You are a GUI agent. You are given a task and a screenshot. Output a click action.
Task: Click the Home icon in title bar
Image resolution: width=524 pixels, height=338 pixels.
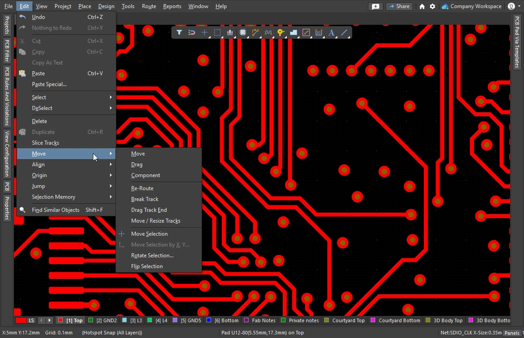[x=422, y=6]
